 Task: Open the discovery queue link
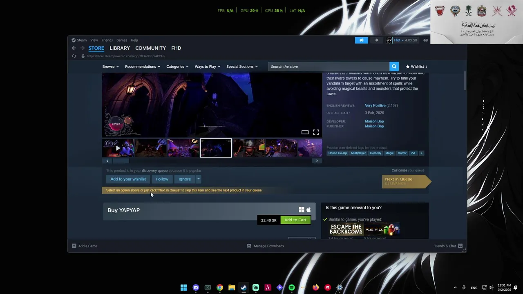tap(154, 171)
